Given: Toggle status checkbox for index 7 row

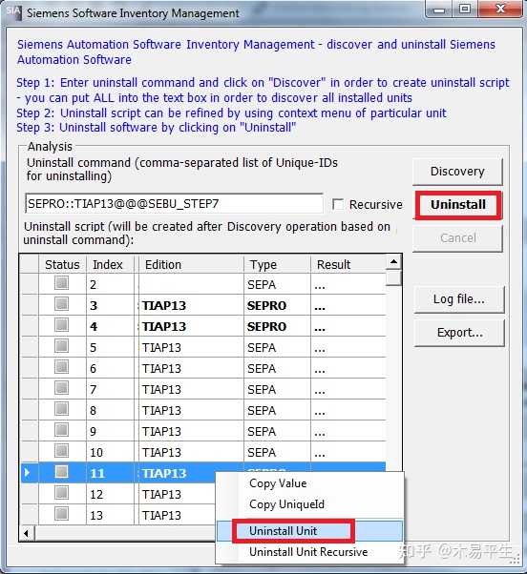Looking at the screenshot, I should click(x=61, y=387).
